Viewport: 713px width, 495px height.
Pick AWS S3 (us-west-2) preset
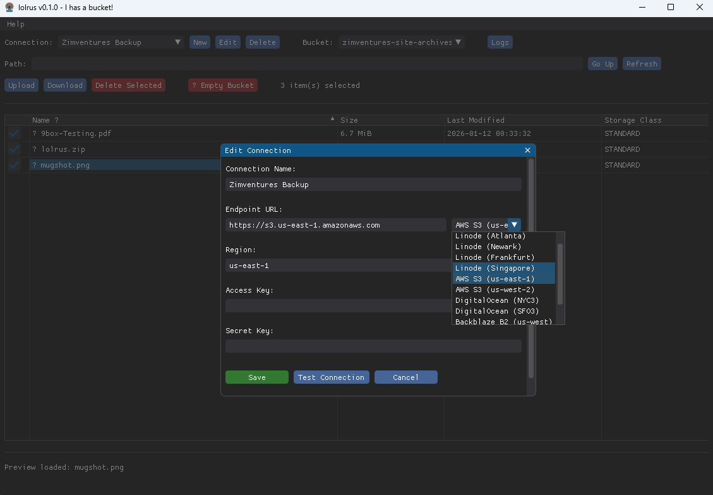pyautogui.click(x=495, y=290)
